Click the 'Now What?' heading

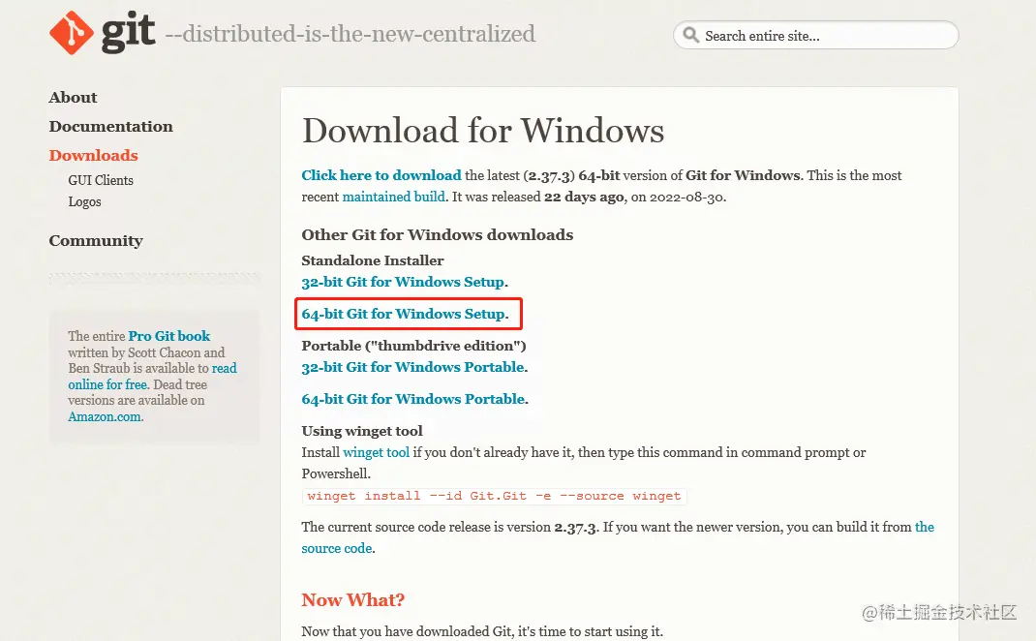click(352, 600)
